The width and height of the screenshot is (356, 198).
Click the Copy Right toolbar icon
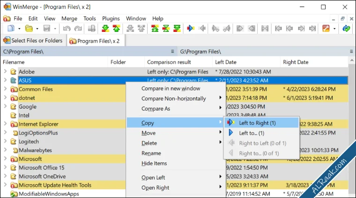coord(191,29)
